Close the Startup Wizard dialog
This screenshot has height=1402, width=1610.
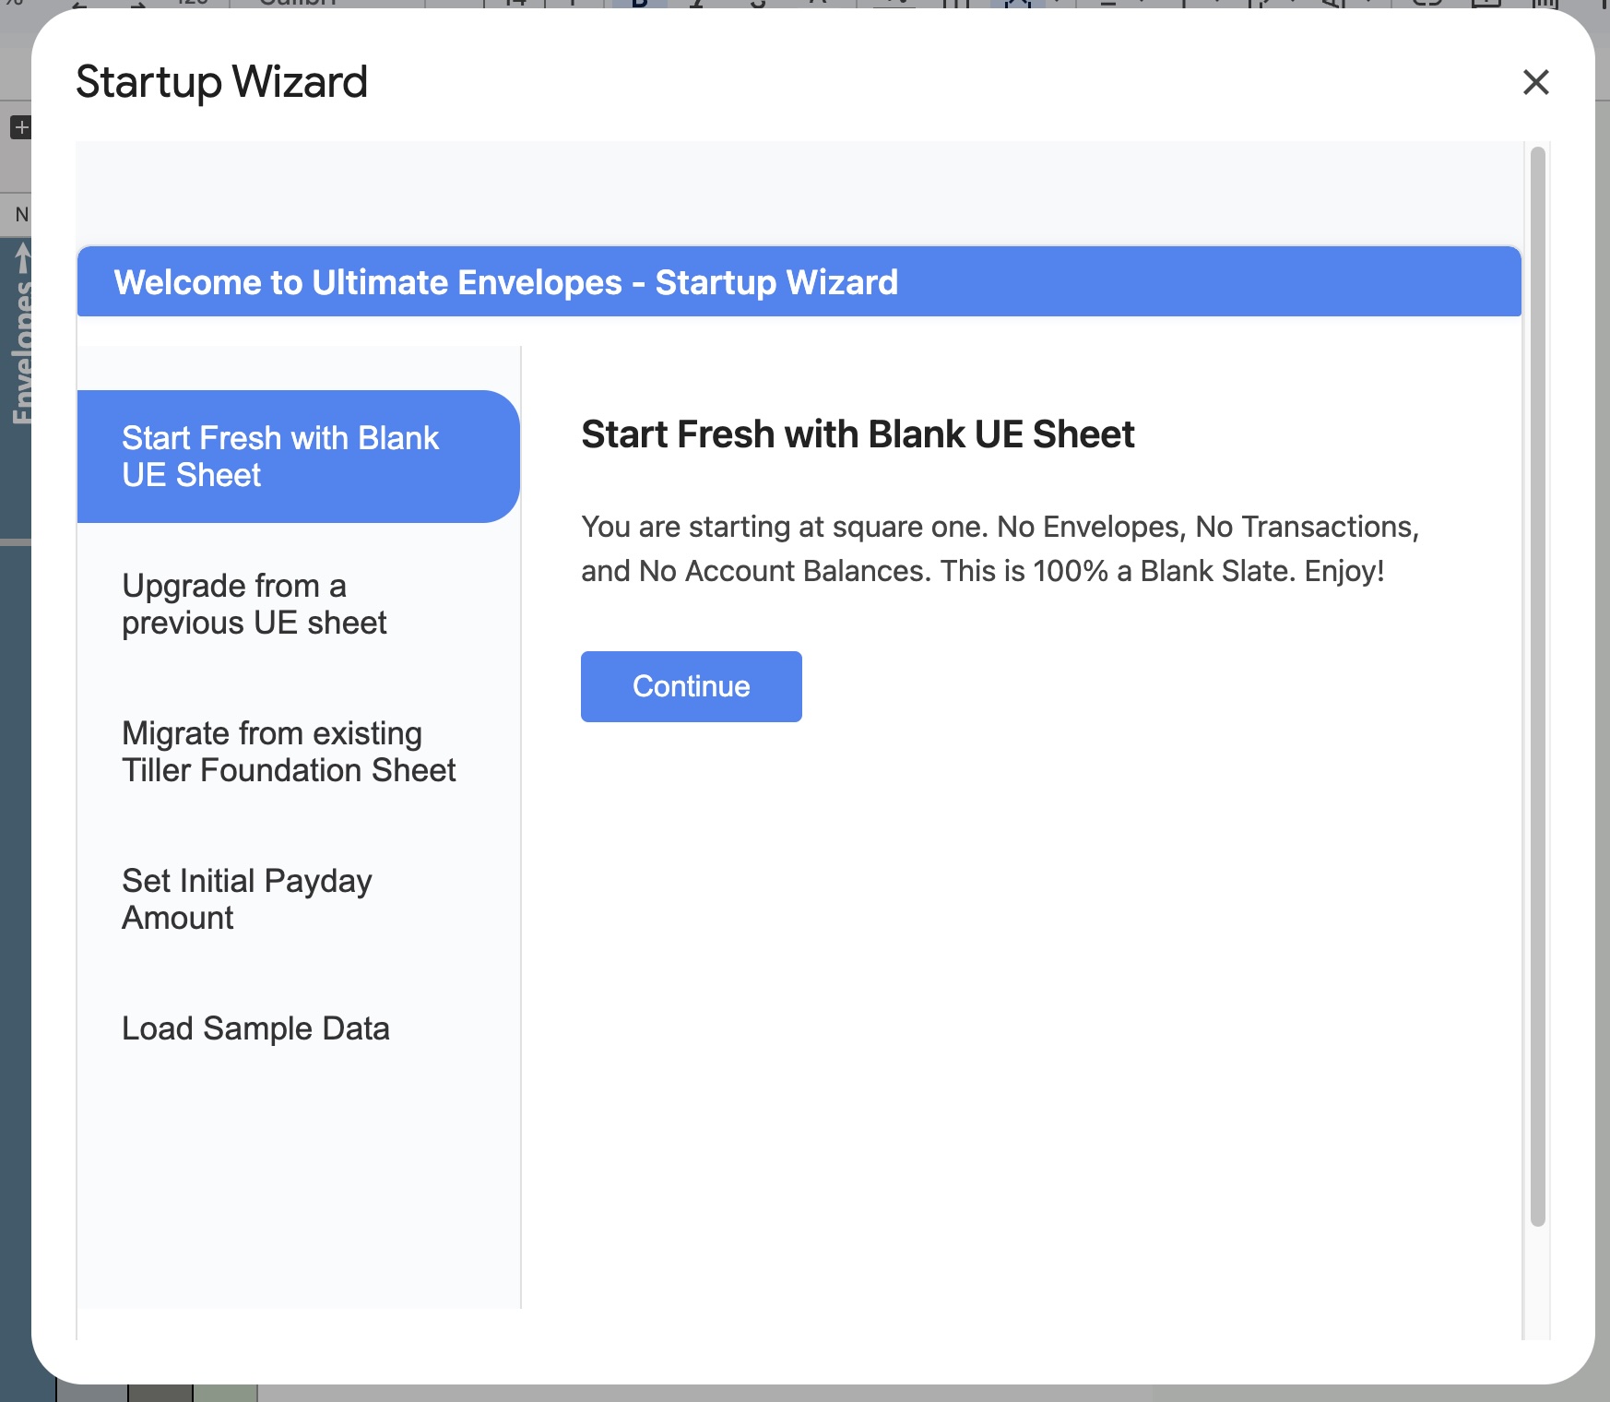click(1535, 82)
